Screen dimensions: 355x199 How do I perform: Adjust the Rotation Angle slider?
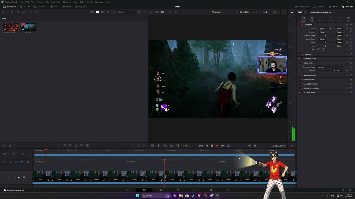click(326, 36)
